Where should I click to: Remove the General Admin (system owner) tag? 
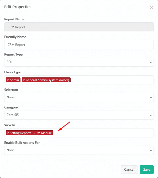(24, 80)
